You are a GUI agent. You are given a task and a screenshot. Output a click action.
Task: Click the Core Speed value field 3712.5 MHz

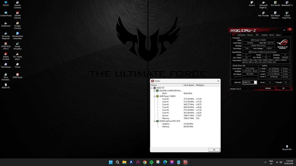click(x=250, y=69)
